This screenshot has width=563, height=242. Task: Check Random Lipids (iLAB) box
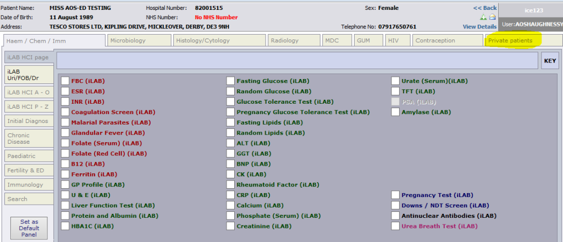point(230,133)
